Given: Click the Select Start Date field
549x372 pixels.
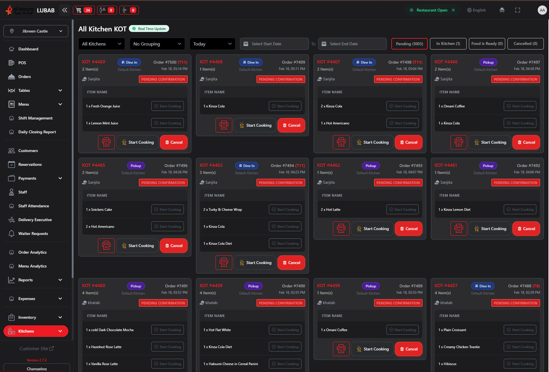Looking at the screenshot, I should [274, 44].
